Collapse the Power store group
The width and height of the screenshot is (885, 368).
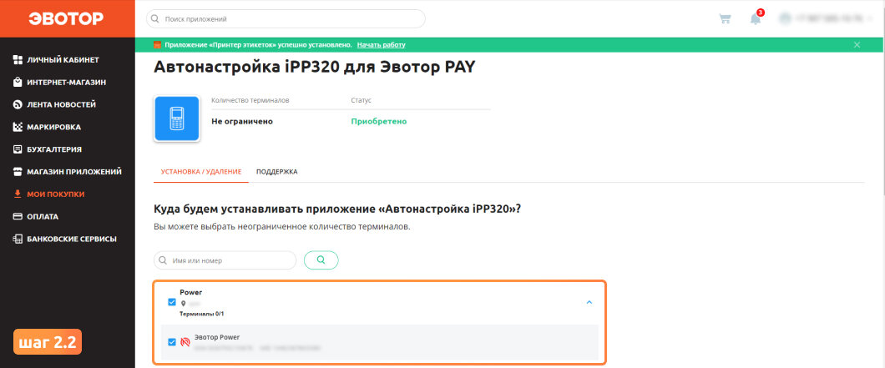589,303
